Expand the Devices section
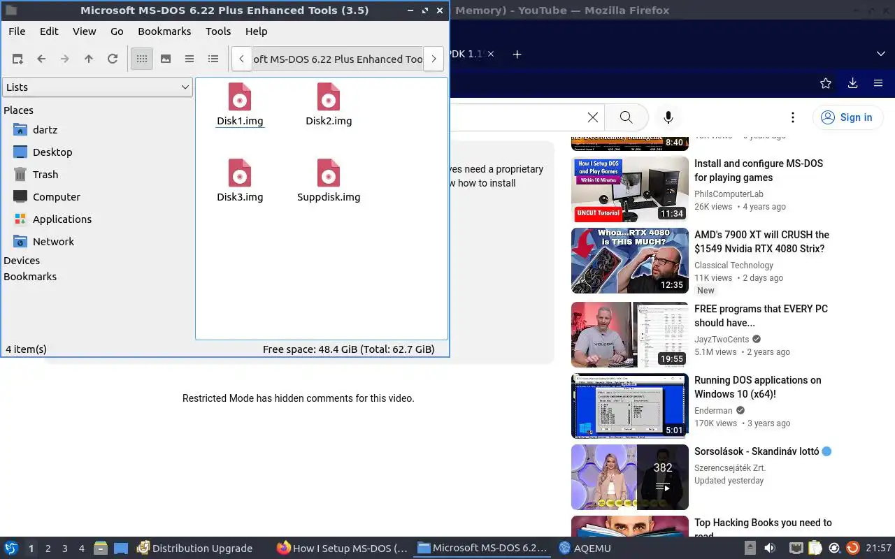Image resolution: width=895 pixels, height=559 pixels. 22,261
